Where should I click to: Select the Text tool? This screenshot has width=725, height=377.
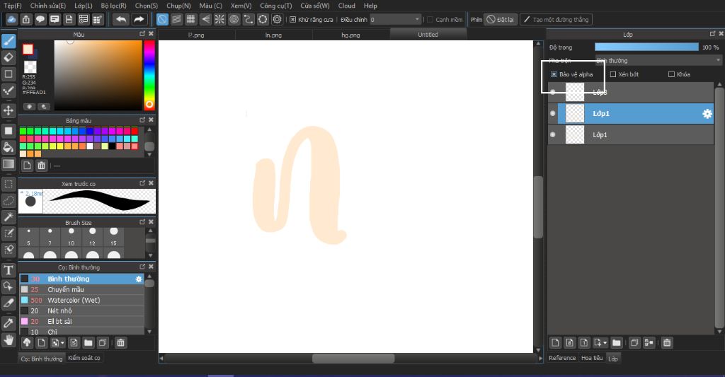[x=8, y=269]
